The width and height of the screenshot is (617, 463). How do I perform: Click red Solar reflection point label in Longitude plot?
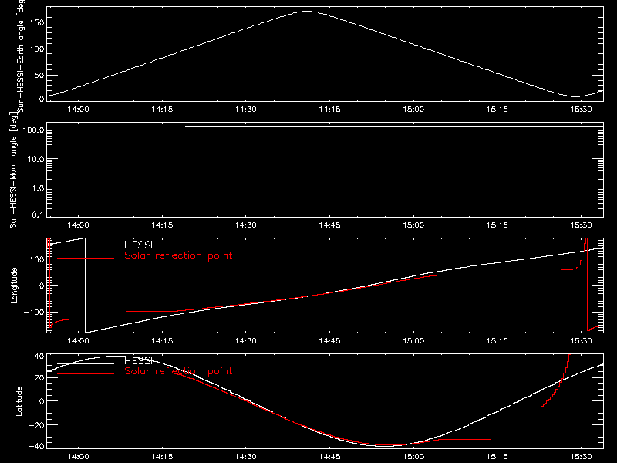[178, 255]
